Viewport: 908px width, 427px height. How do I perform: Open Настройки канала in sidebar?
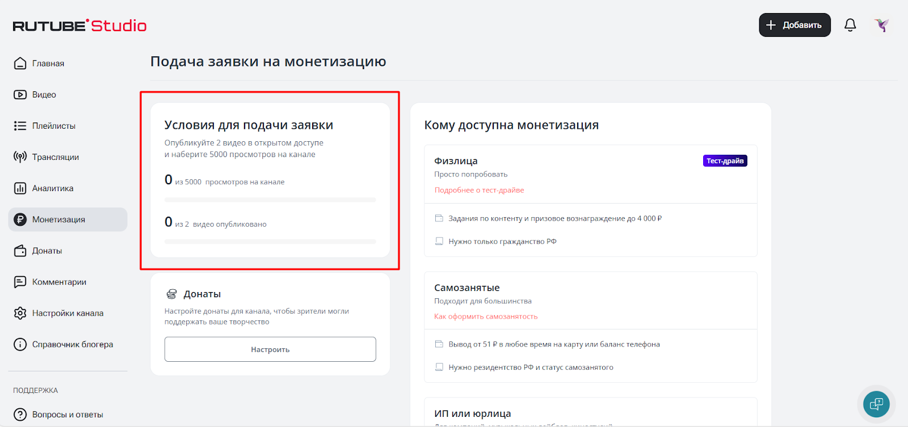[68, 313]
